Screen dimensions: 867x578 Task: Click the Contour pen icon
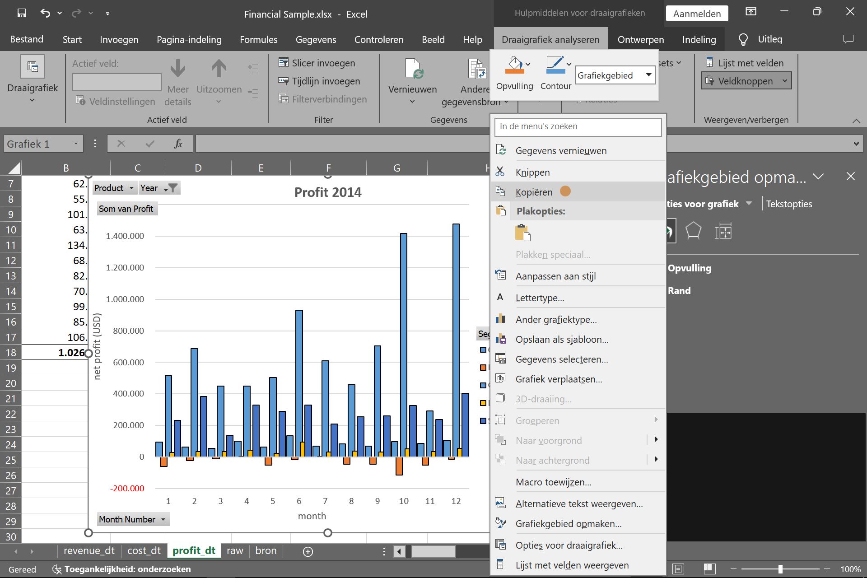tap(555, 65)
